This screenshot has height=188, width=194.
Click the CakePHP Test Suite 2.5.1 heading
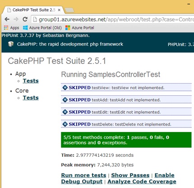57,61
